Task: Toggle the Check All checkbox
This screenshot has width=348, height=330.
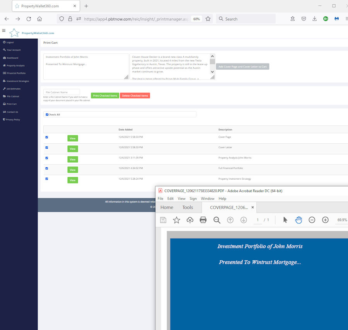Action: [47, 115]
